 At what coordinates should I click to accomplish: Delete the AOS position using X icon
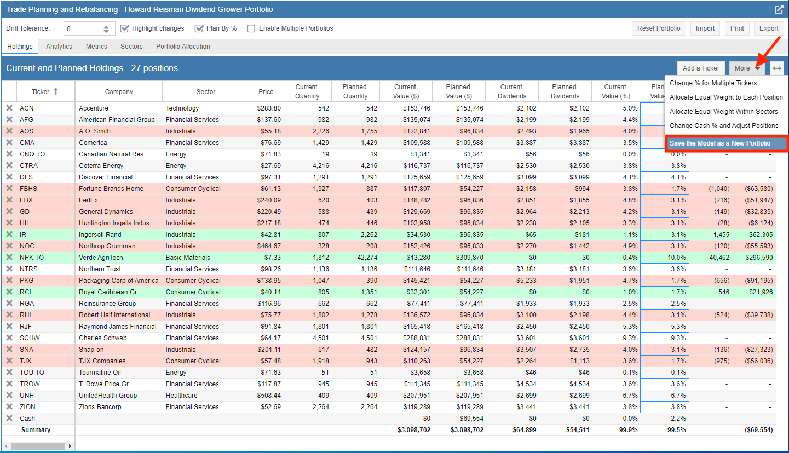click(9, 131)
